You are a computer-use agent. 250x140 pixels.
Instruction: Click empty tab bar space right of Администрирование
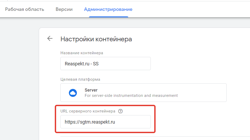tap(191, 9)
